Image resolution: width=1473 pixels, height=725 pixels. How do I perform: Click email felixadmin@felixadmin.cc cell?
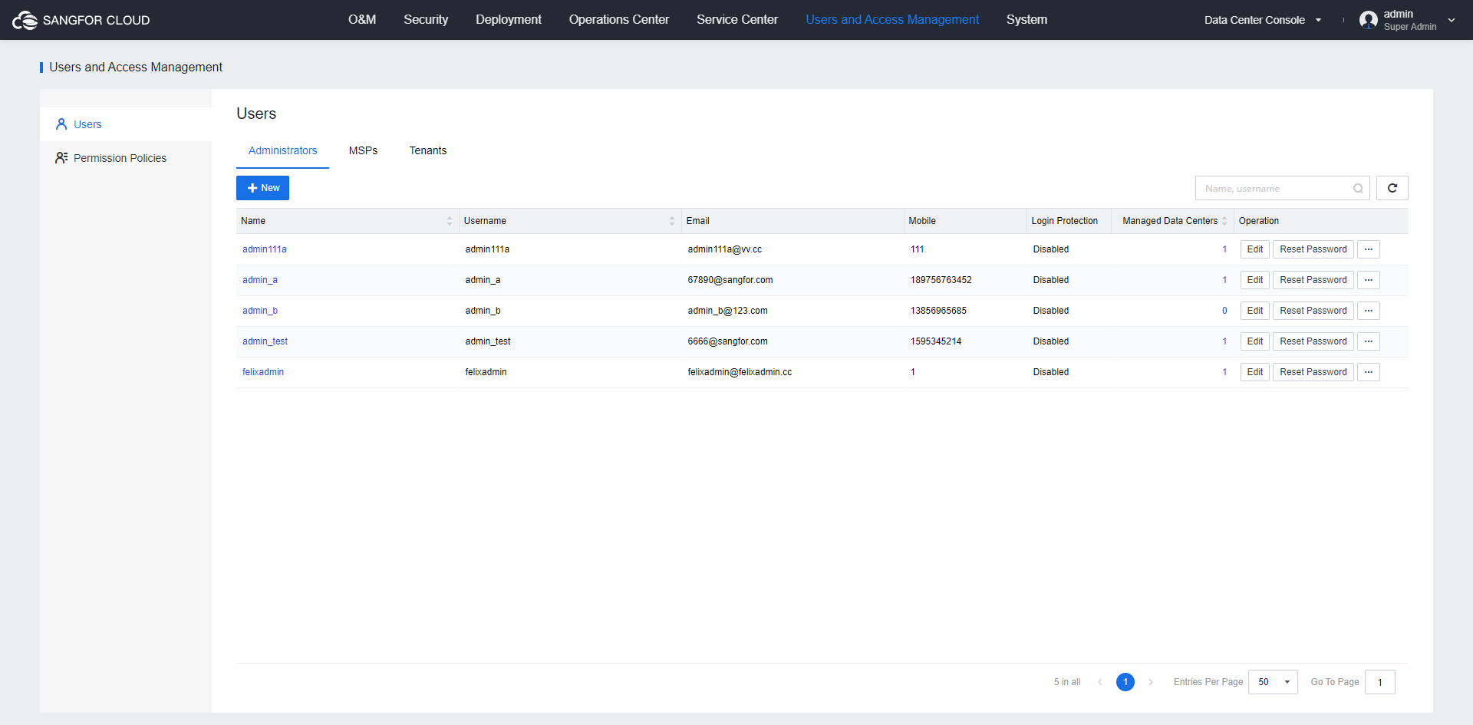click(x=740, y=372)
